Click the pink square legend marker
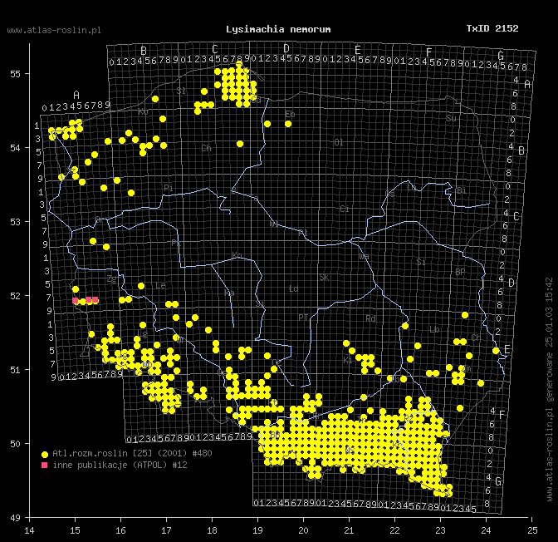 click(x=45, y=465)
